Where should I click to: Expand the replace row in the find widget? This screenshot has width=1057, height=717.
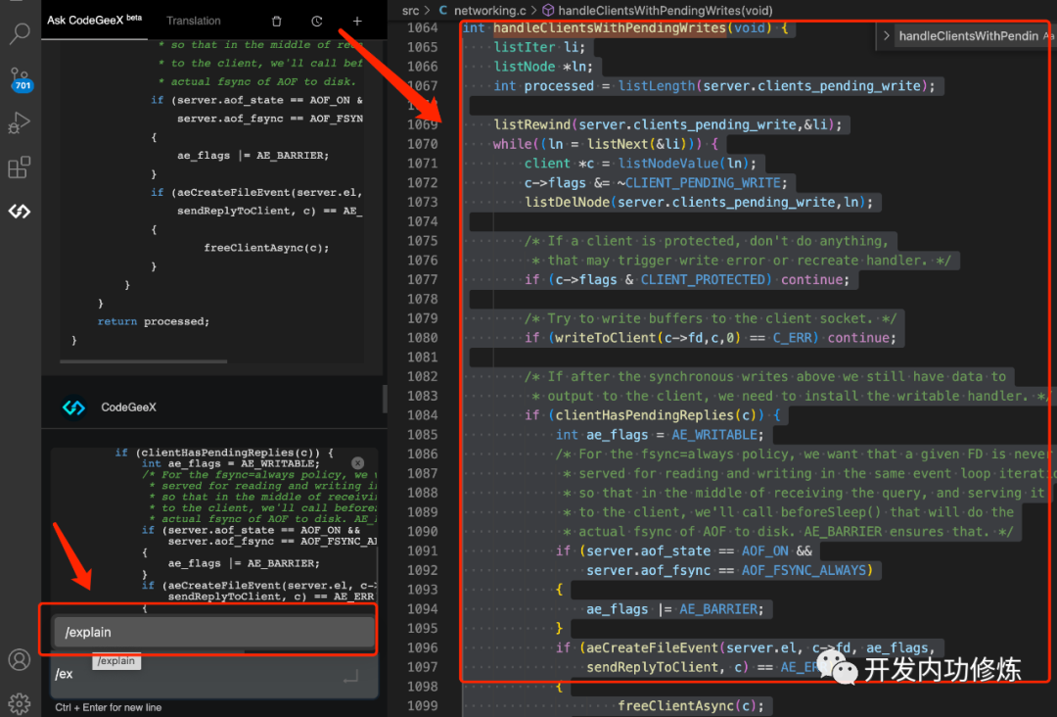(886, 35)
